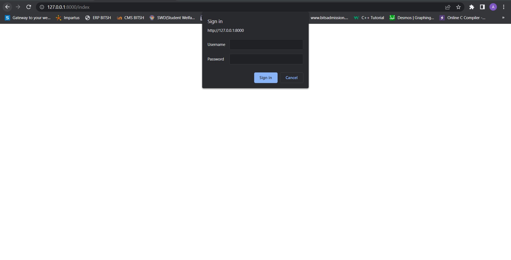This screenshot has height=260, width=511.
Task: Share the current page
Action: pyautogui.click(x=448, y=7)
